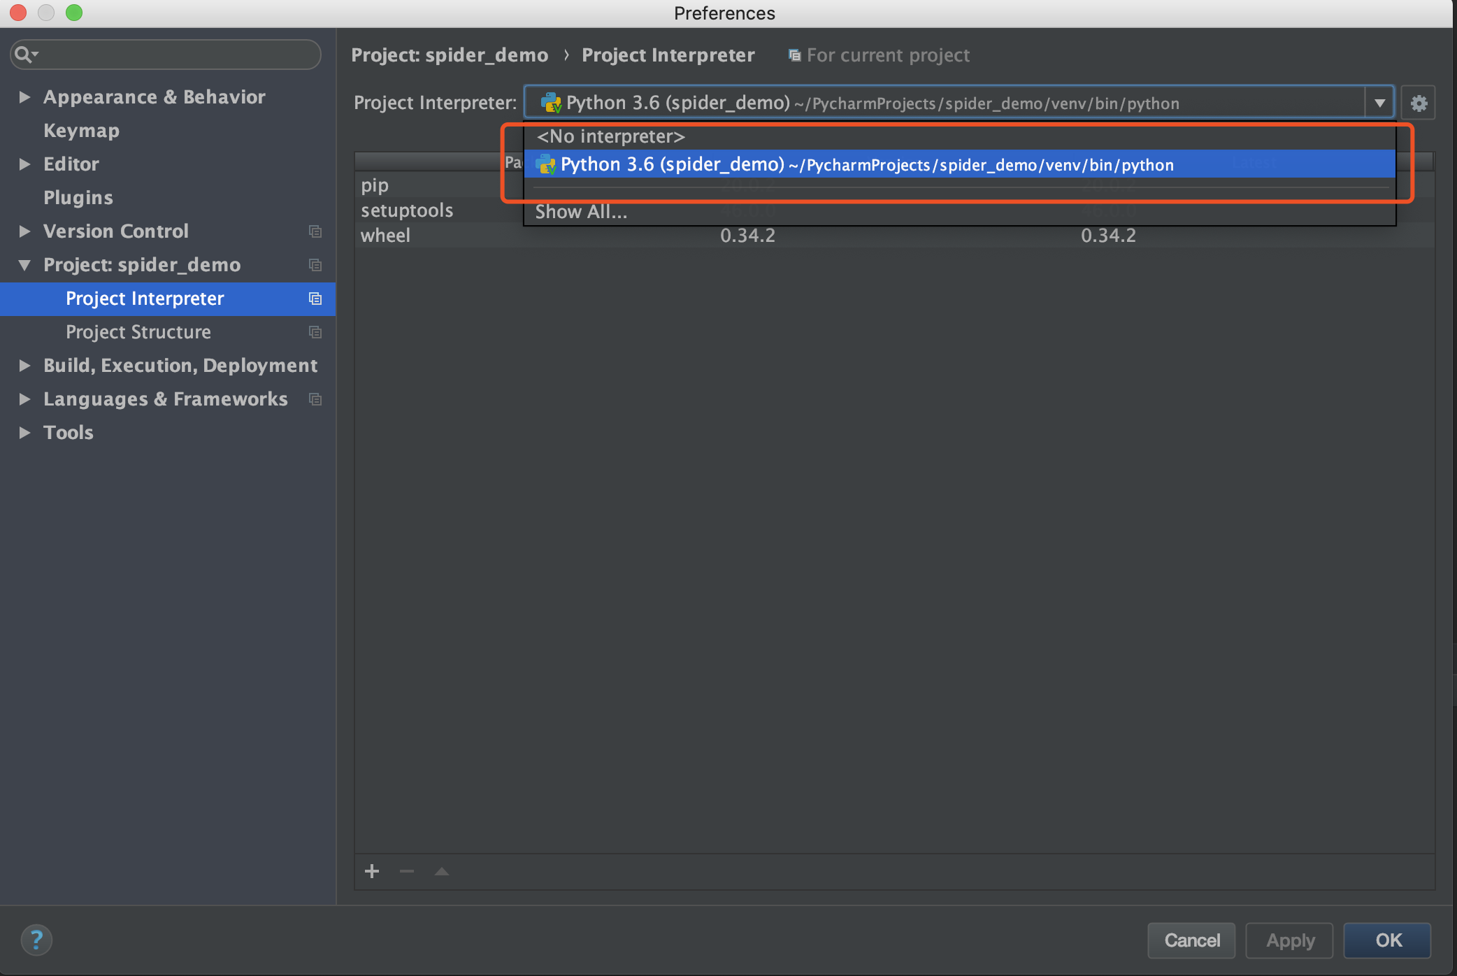Click the upgrade package arrow icon
1457x976 pixels.
point(442,871)
